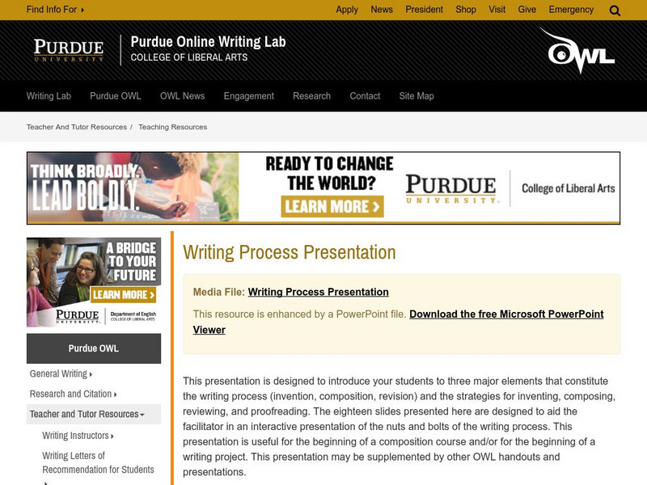Click Learn More in Ready to Change banner
647x485 pixels.
click(332, 207)
